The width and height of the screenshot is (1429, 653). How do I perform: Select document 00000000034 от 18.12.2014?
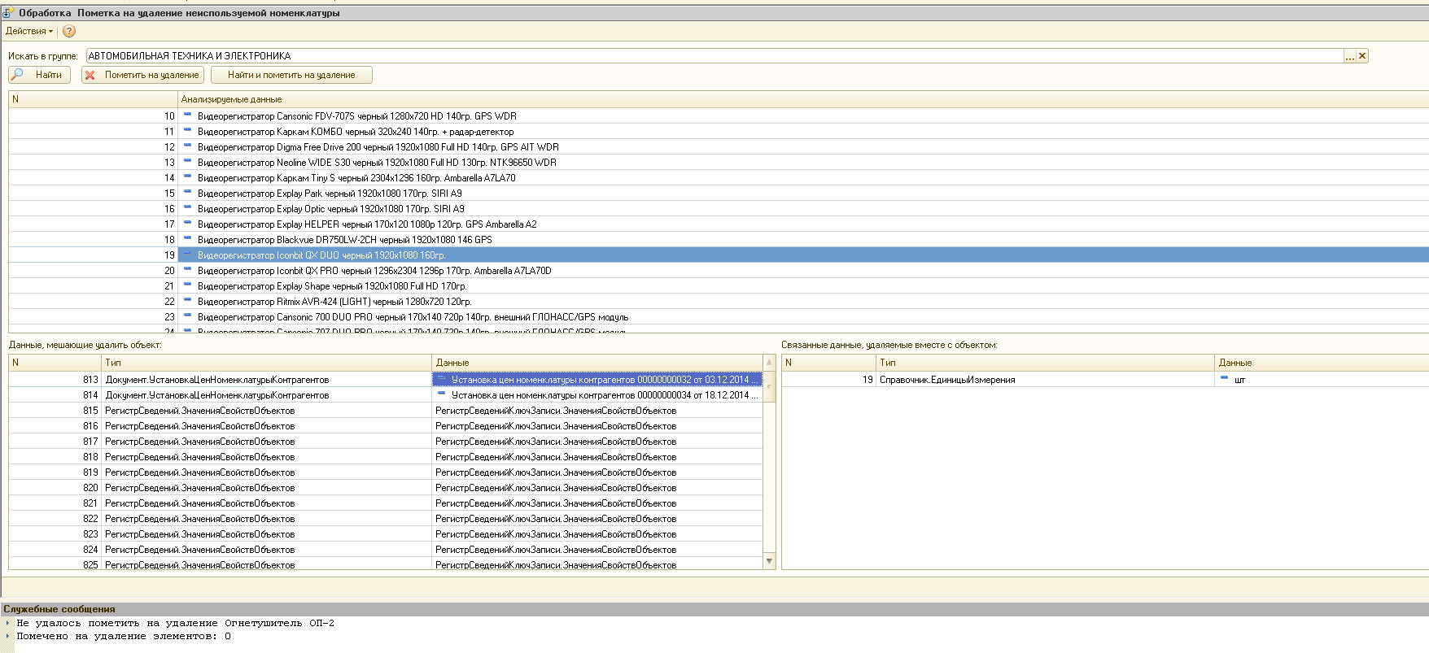[597, 395]
